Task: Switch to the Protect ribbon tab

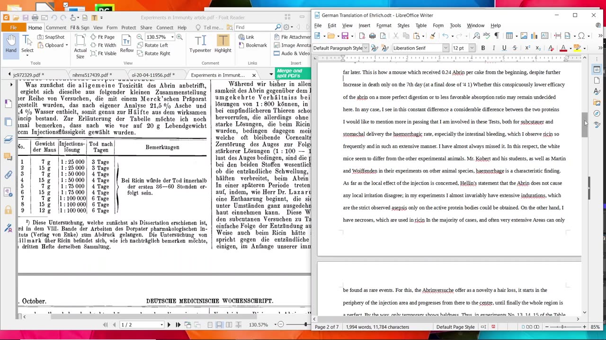Action: 128,27
